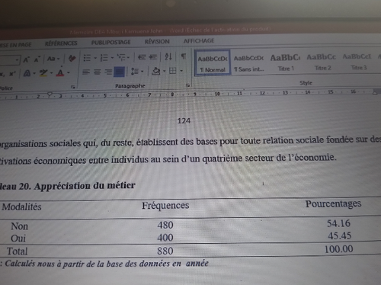Decrease the font size with shrink button
The image size is (381, 285).
(37, 59)
